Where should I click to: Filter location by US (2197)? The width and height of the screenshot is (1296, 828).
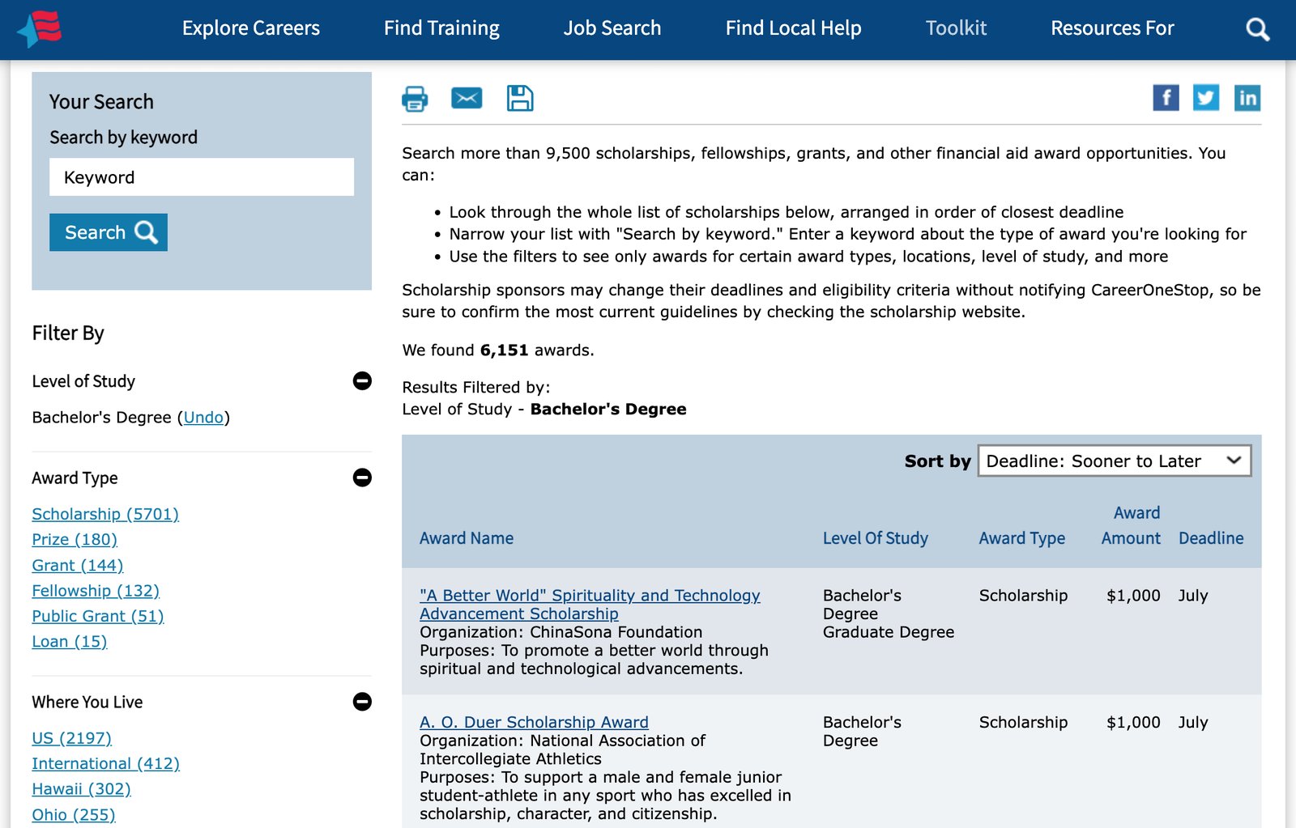tap(72, 738)
